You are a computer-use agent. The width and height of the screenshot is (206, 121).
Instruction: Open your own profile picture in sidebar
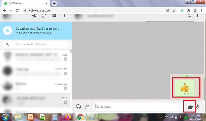[x=7, y=16]
